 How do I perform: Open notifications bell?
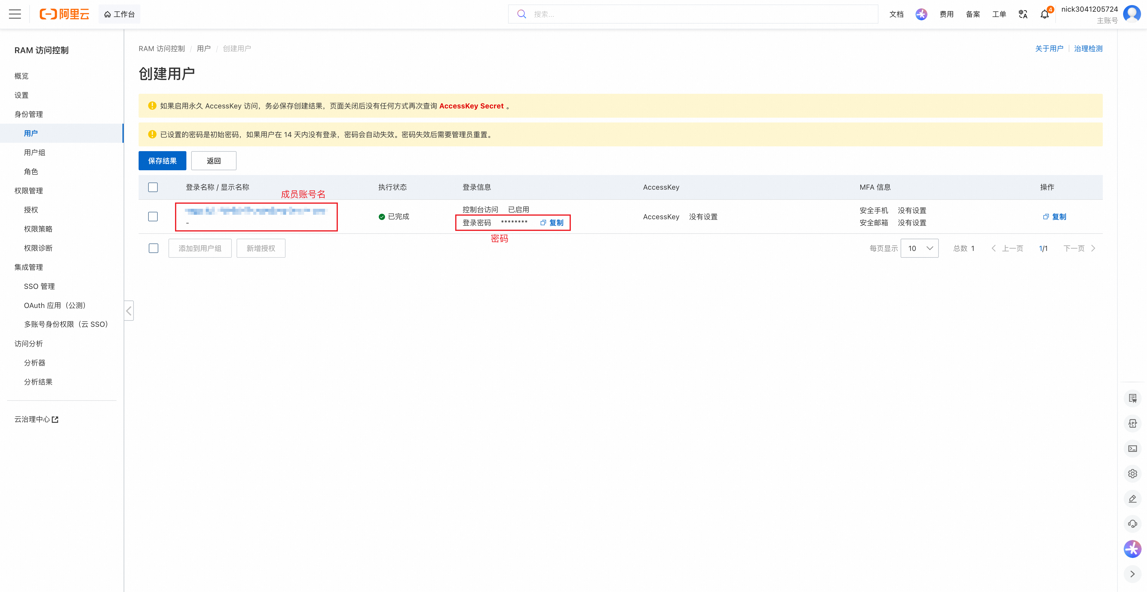[x=1045, y=14]
